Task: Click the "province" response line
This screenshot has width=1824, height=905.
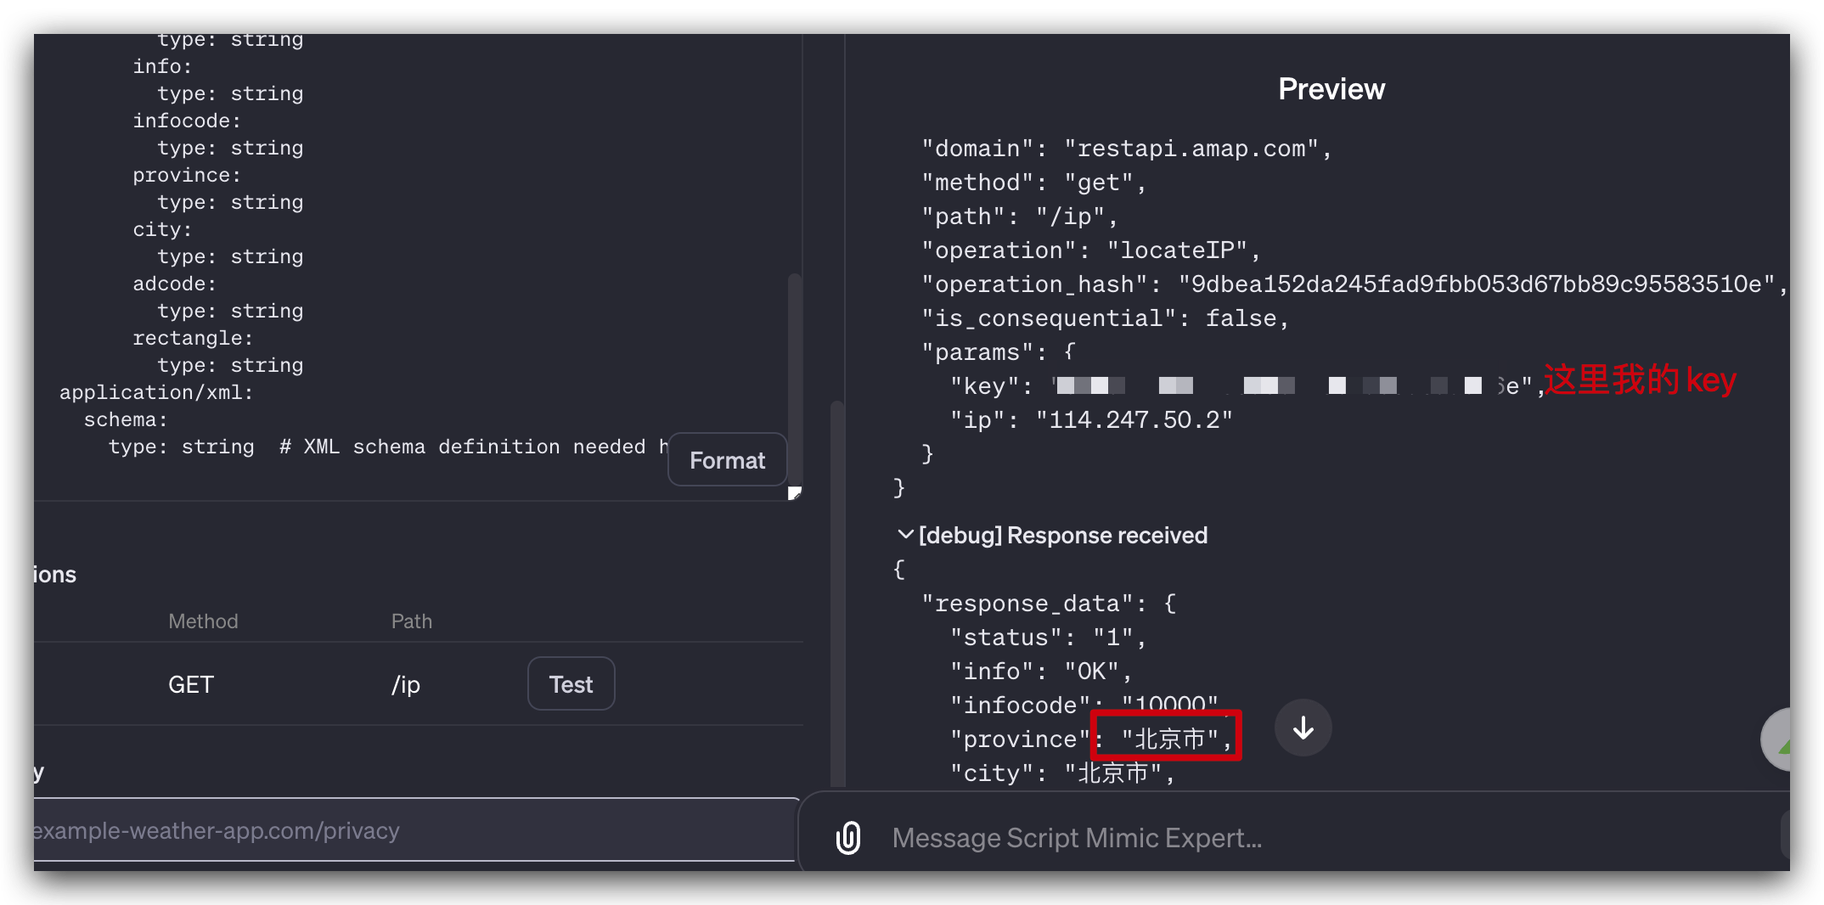Action: [1091, 739]
